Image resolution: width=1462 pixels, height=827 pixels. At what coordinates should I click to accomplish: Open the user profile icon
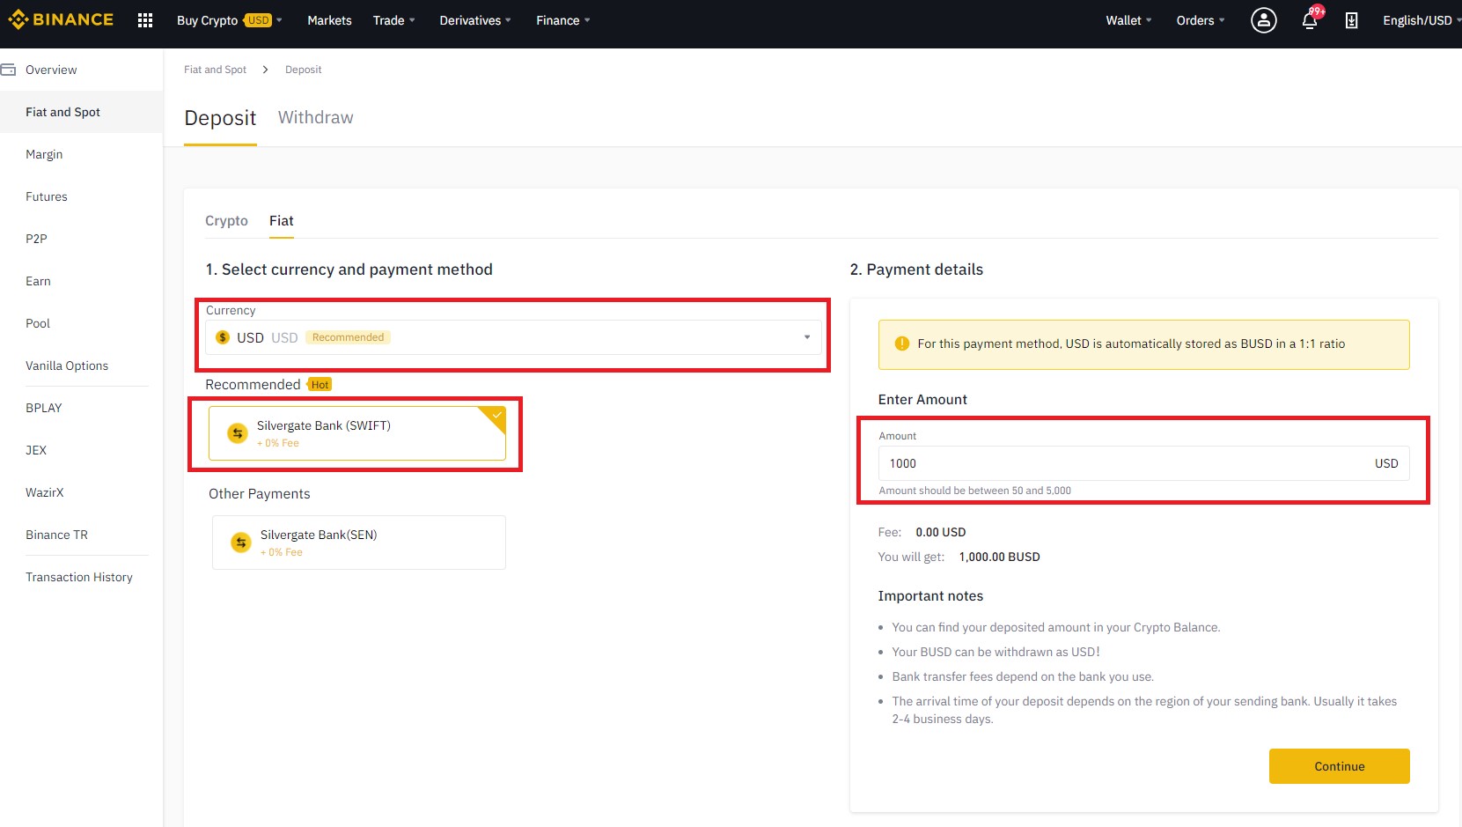1264,20
